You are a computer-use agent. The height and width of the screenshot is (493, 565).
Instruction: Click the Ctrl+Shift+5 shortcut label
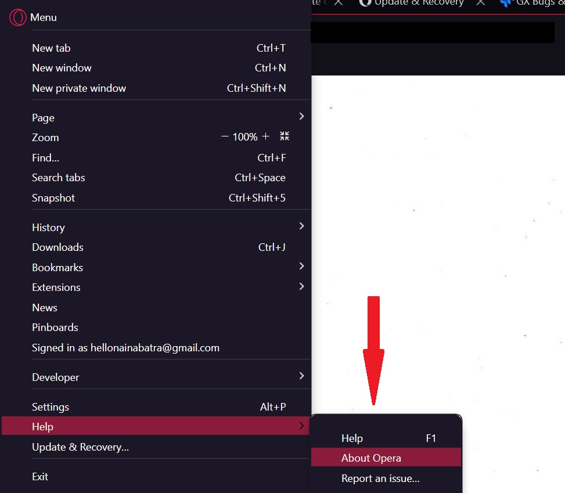[257, 198]
